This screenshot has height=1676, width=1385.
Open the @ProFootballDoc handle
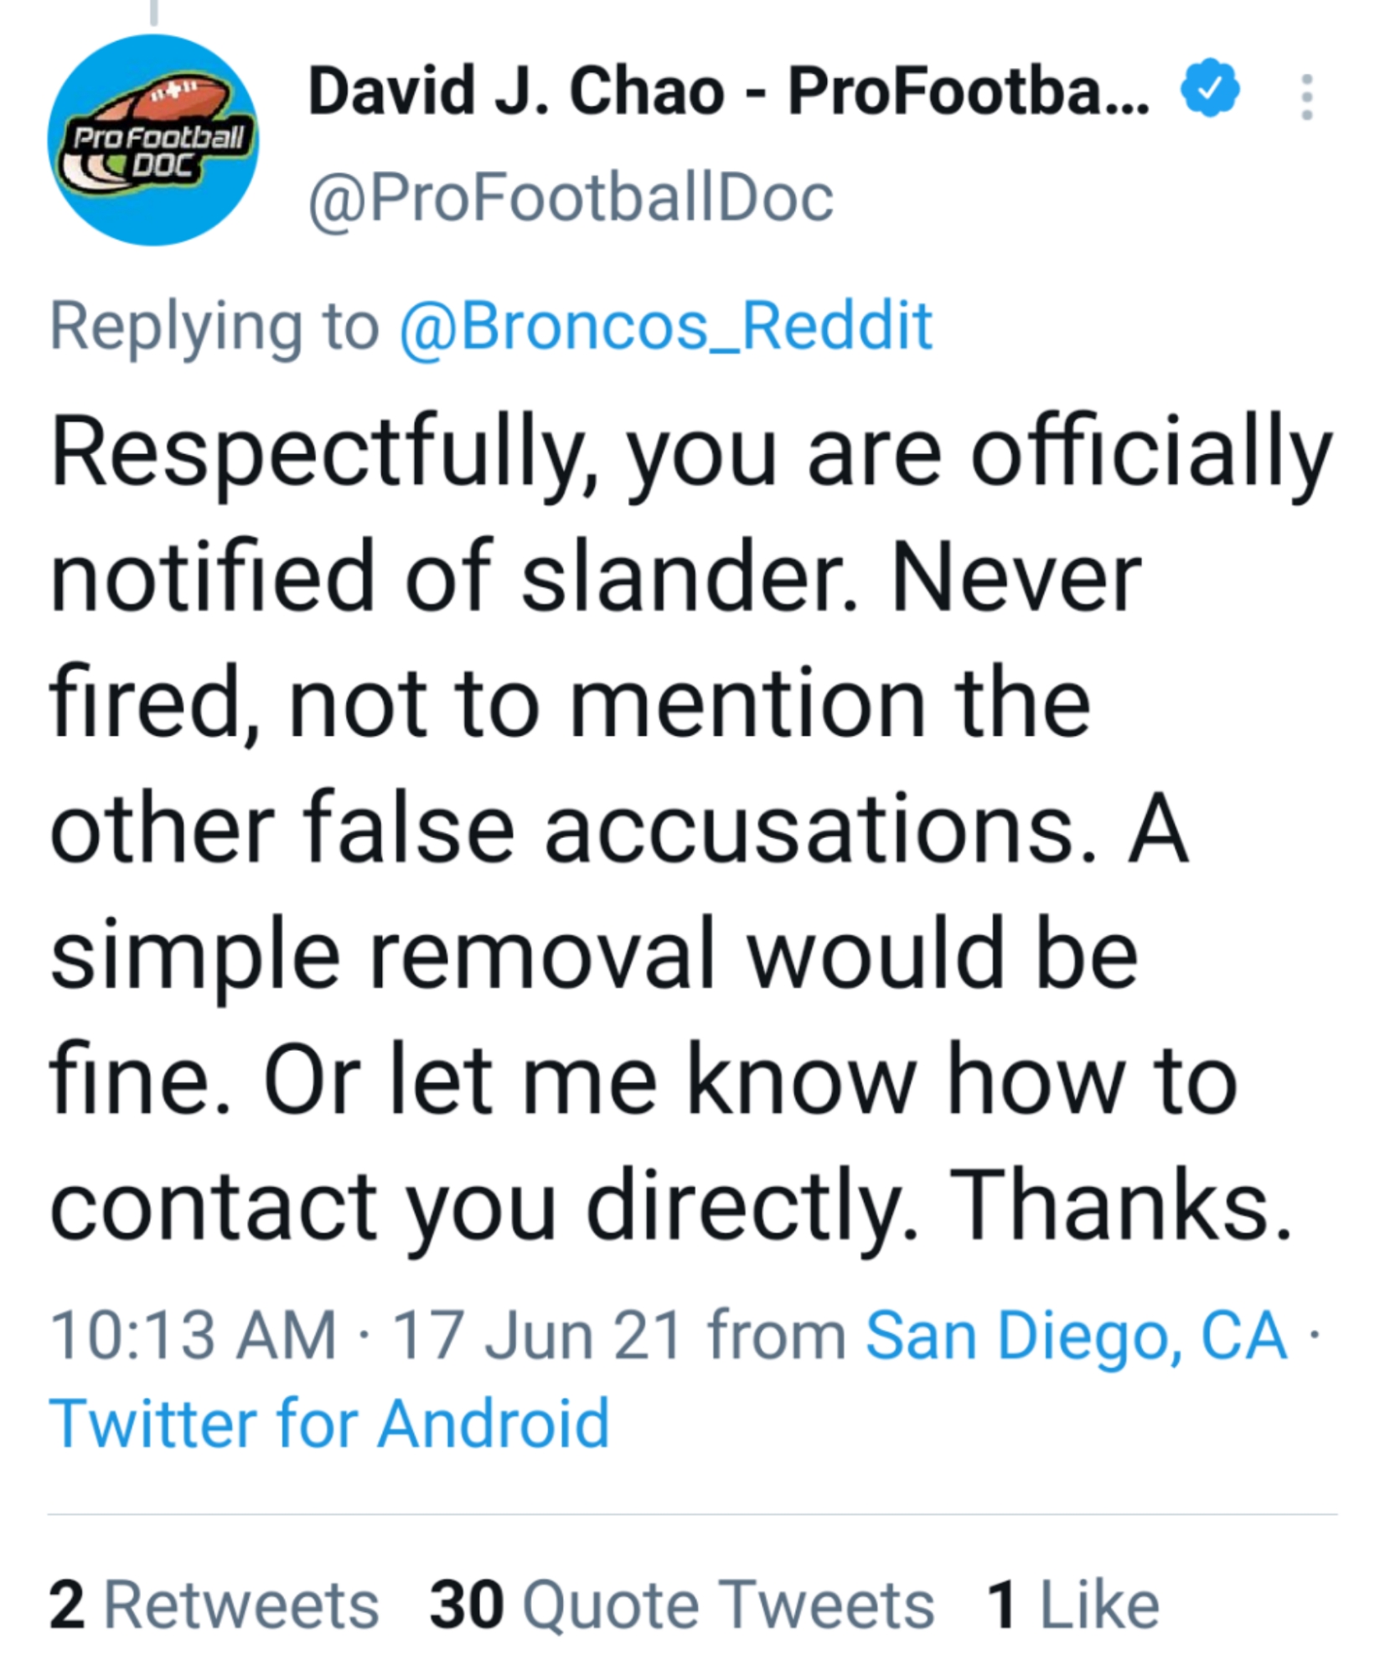[x=571, y=199]
